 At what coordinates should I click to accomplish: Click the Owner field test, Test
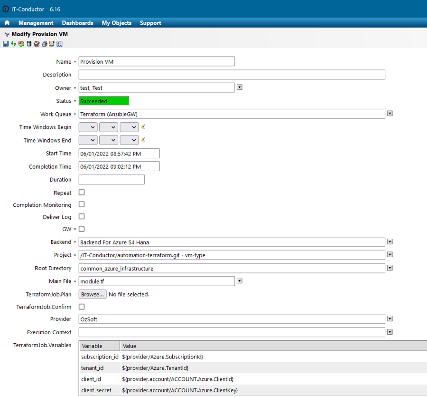(157, 87)
